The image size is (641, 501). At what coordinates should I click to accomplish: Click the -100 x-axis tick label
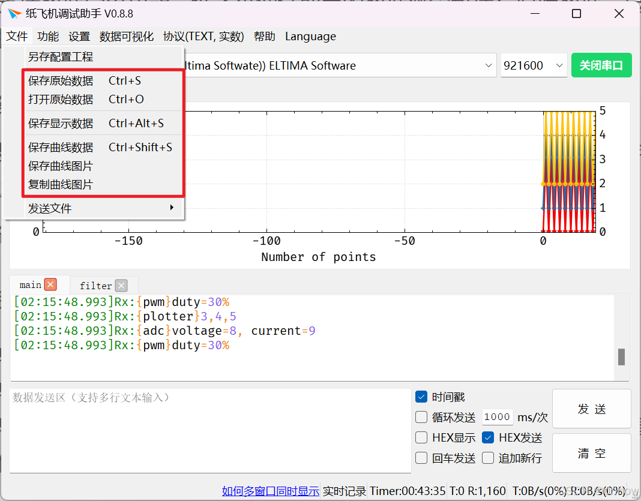(266, 241)
